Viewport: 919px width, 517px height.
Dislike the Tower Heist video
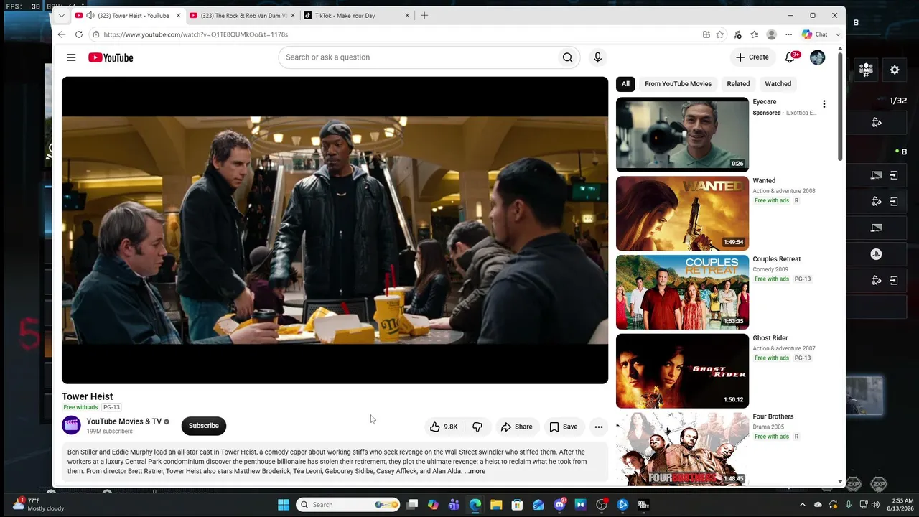point(477,427)
